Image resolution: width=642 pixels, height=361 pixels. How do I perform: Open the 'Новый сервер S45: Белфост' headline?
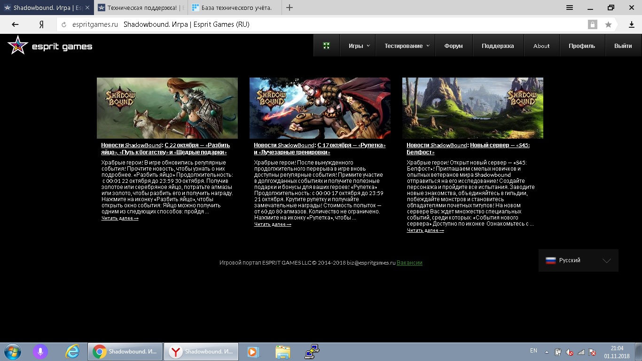[468, 149]
